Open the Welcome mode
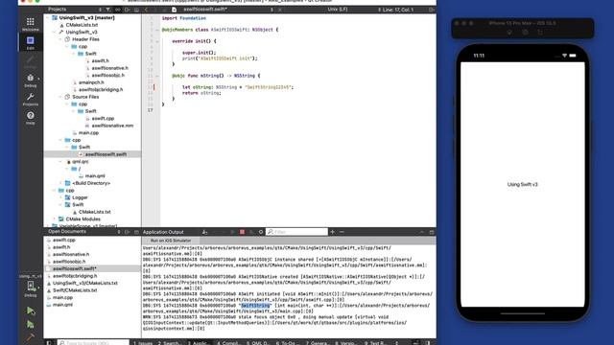Image resolution: width=614 pixels, height=345 pixels. 30,24
